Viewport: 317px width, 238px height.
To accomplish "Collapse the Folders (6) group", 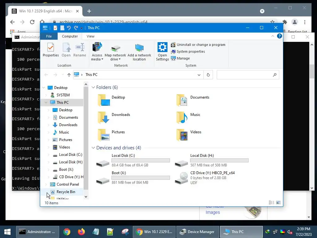I will point(93,87).
